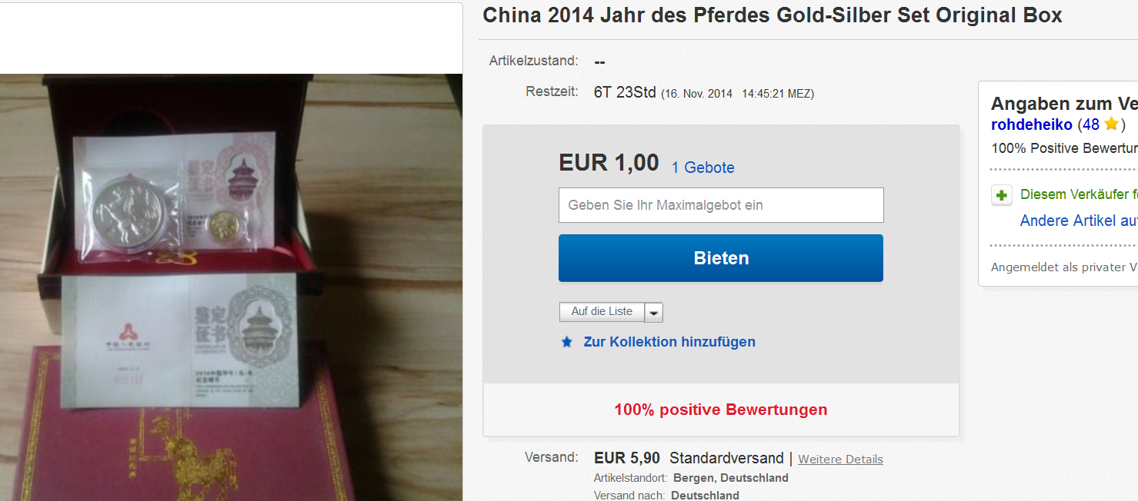Click the Auf die Liste button

tap(602, 312)
